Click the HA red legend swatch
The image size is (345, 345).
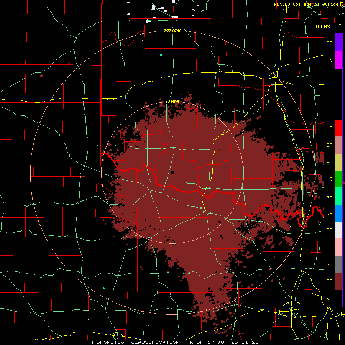pyautogui.click(x=338, y=128)
